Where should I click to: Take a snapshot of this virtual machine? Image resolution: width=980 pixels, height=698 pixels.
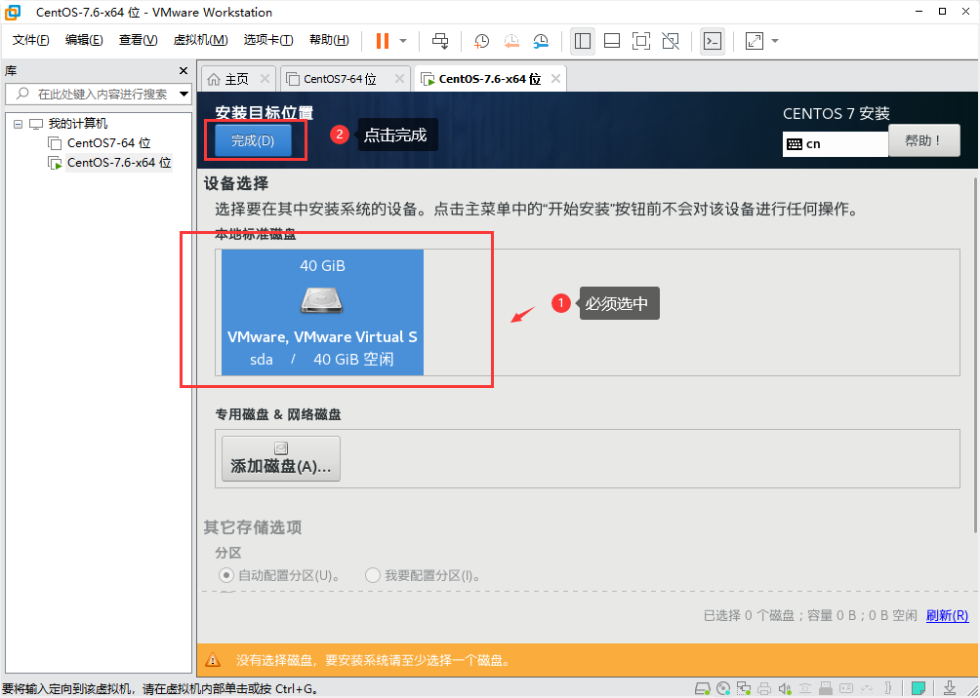tap(481, 41)
